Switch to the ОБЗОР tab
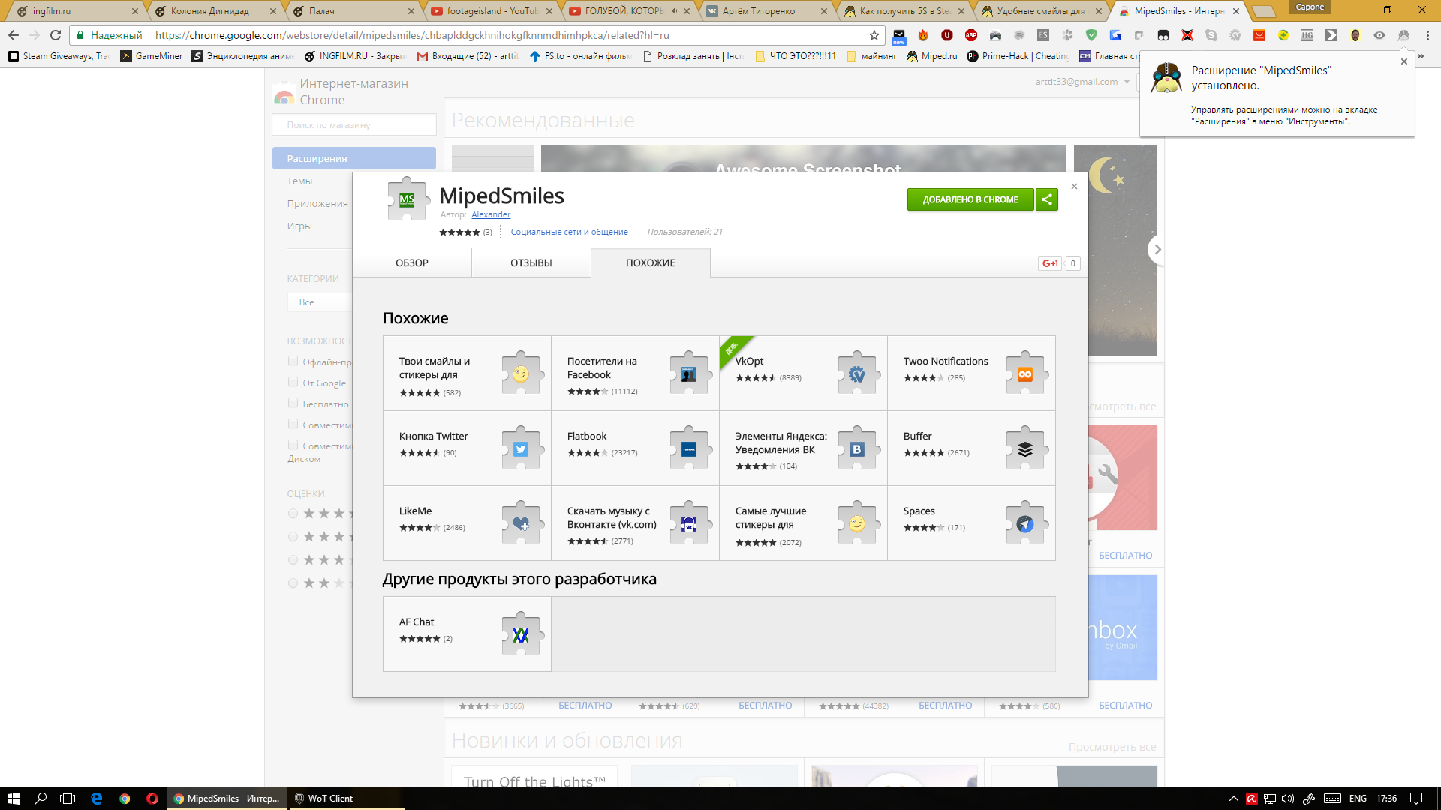This screenshot has width=1441, height=810. [x=412, y=263]
